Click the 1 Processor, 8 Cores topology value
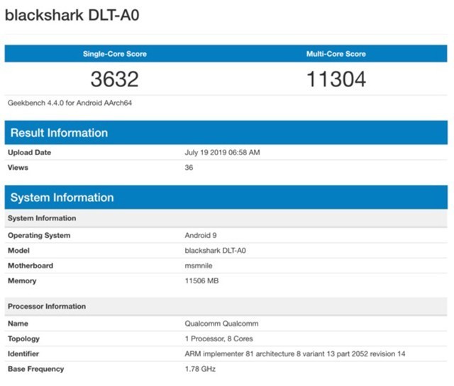Image resolution: width=454 pixels, height=386 pixels. click(218, 339)
